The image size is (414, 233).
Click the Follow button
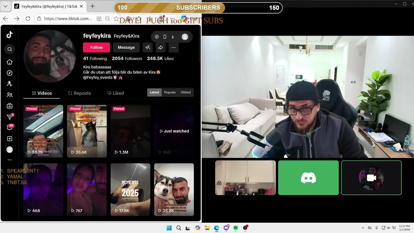pos(96,48)
